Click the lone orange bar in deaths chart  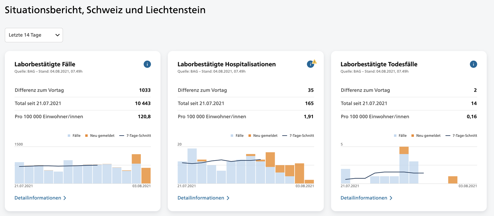pos(453,180)
